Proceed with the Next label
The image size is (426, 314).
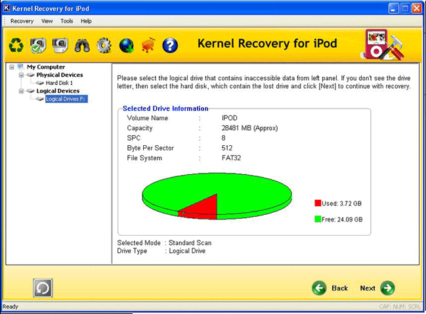[368, 288]
